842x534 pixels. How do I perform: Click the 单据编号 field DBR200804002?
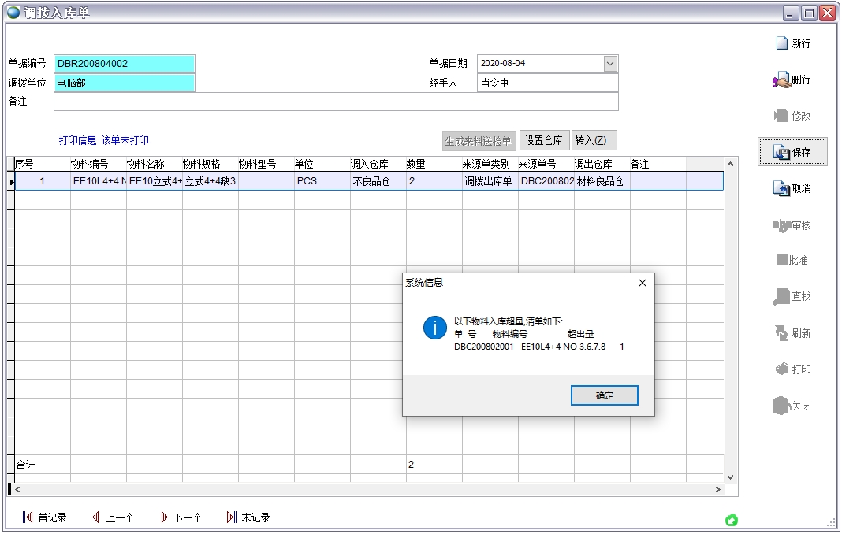(x=124, y=64)
